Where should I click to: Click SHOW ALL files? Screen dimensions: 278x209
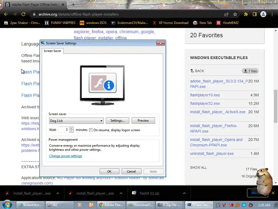point(198,168)
